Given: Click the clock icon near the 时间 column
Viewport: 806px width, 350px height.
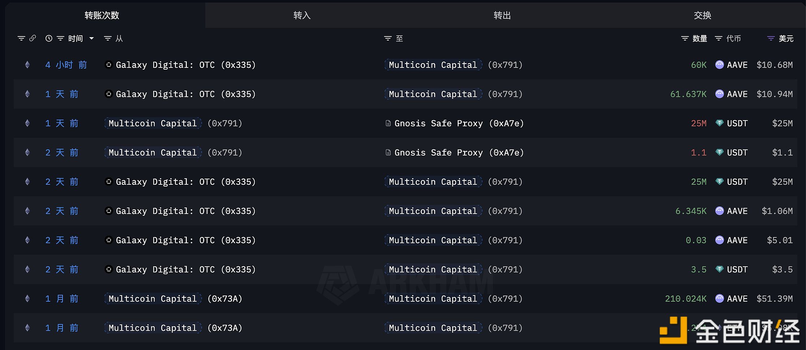Looking at the screenshot, I should coord(49,38).
